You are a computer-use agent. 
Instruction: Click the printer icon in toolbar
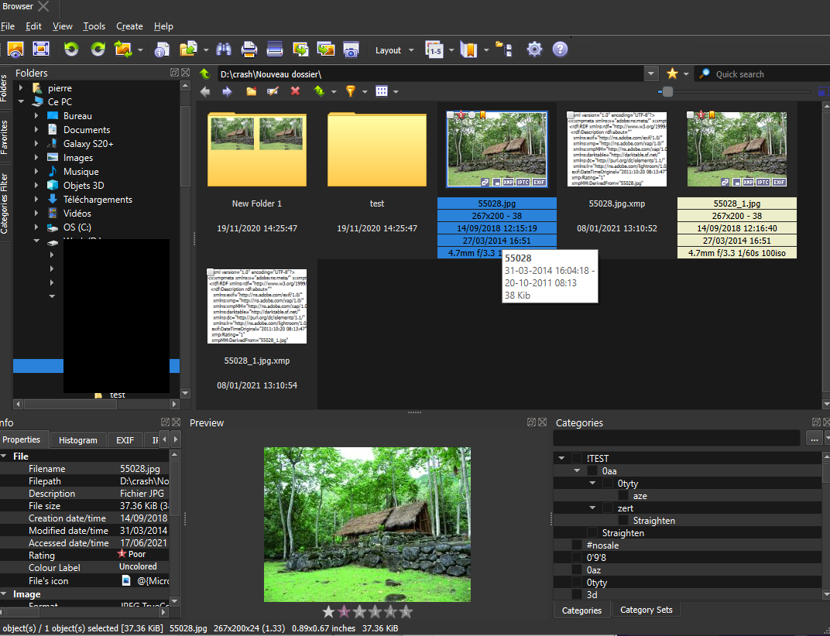click(x=249, y=50)
